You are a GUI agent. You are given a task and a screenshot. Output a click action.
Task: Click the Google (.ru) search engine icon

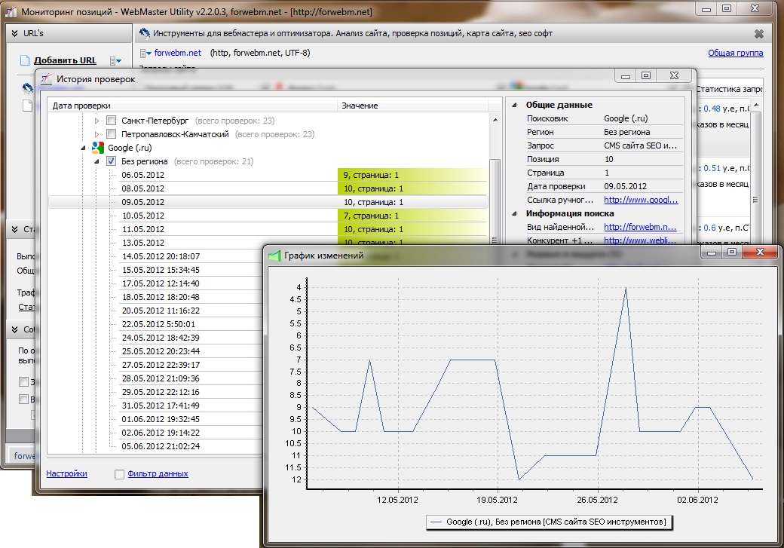point(97,148)
